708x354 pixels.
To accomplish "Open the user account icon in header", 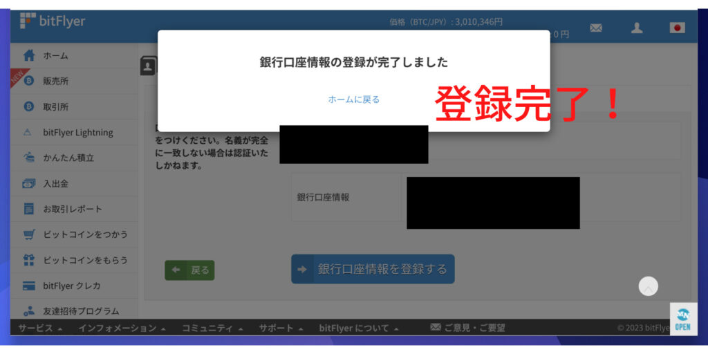I will (x=637, y=28).
